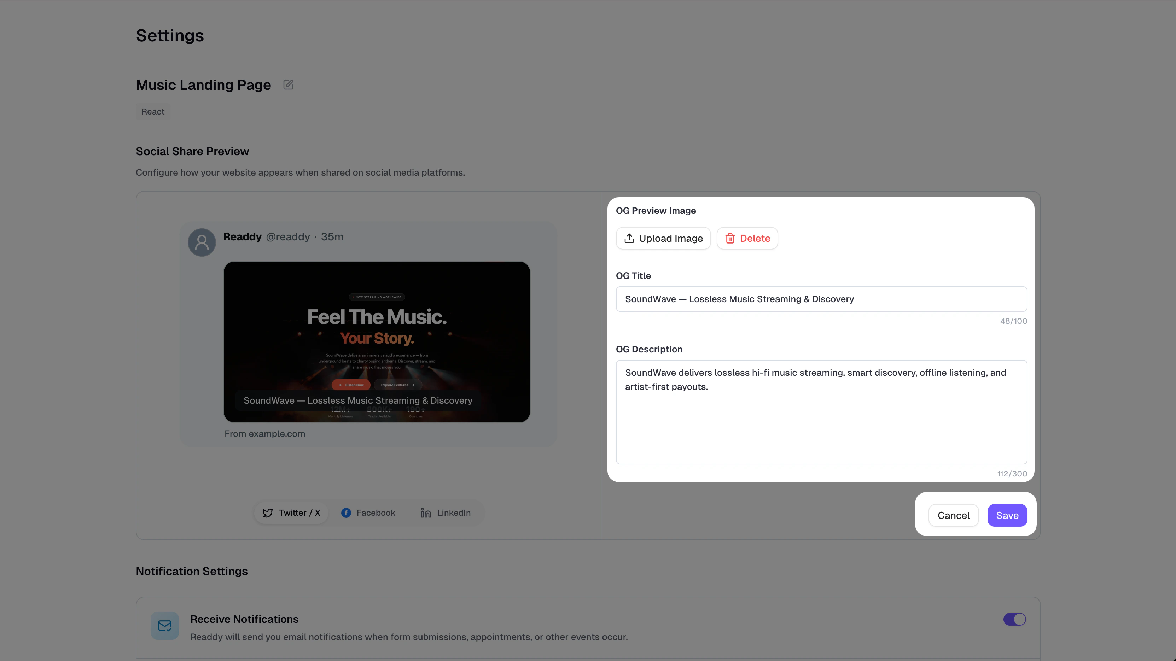This screenshot has height=661, width=1176.
Task: Click into the OG Title input field
Action: pos(821,299)
